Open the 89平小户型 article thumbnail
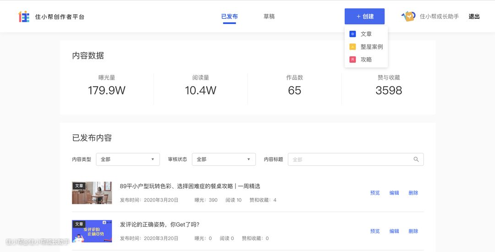The width and height of the screenshot is (495, 252). pos(92,193)
